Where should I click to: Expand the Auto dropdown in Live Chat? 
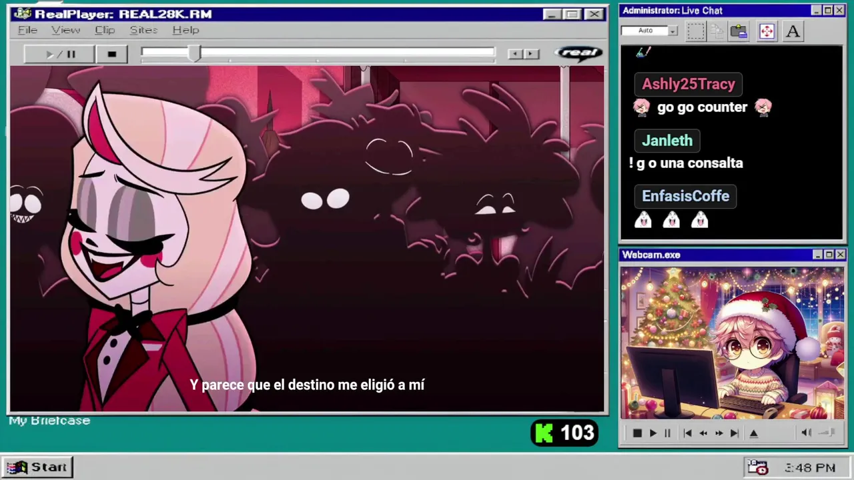pyautogui.click(x=673, y=31)
